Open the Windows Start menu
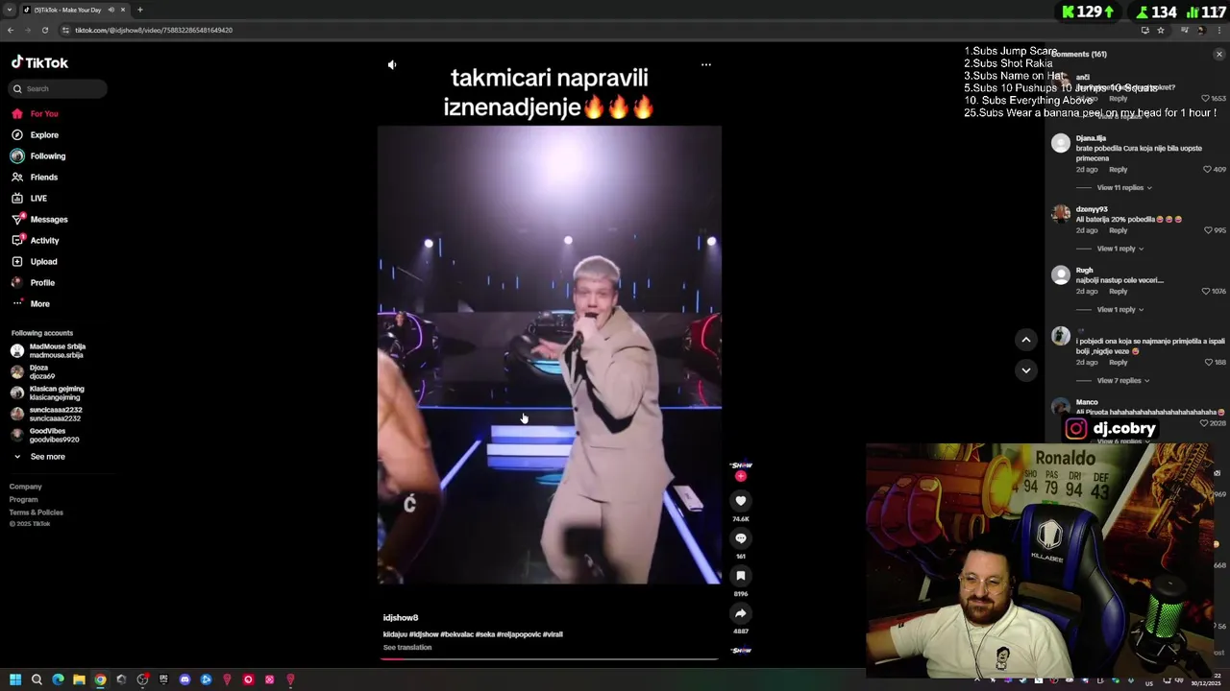1230x691 pixels. [x=15, y=679]
